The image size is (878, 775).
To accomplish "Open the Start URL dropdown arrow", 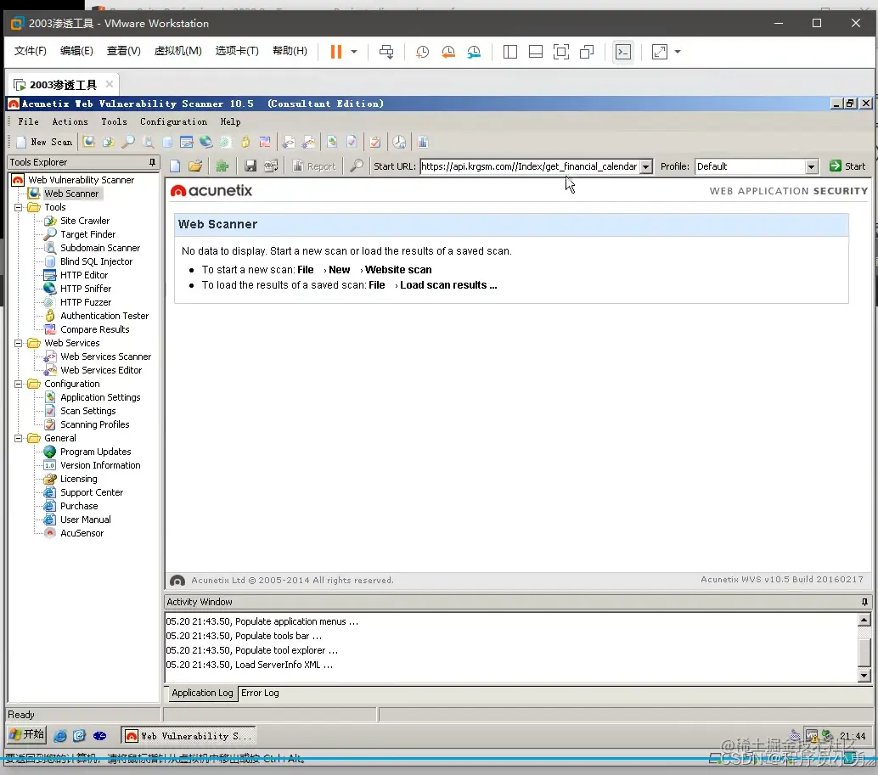I will [645, 166].
